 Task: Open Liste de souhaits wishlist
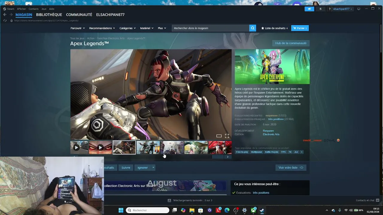coord(274,28)
